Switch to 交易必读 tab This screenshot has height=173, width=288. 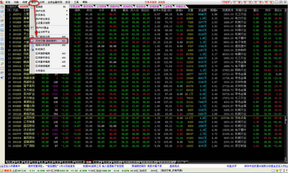point(75,7)
